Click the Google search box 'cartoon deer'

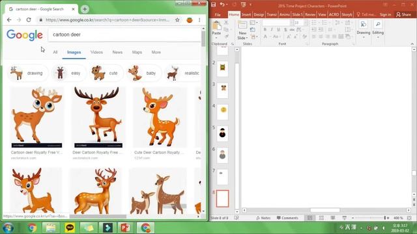point(124,34)
